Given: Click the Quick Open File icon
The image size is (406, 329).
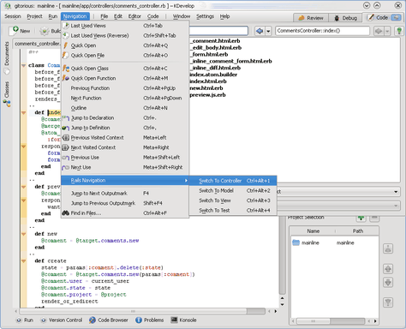Looking at the screenshot, I should pyautogui.click(x=66, y=55).
